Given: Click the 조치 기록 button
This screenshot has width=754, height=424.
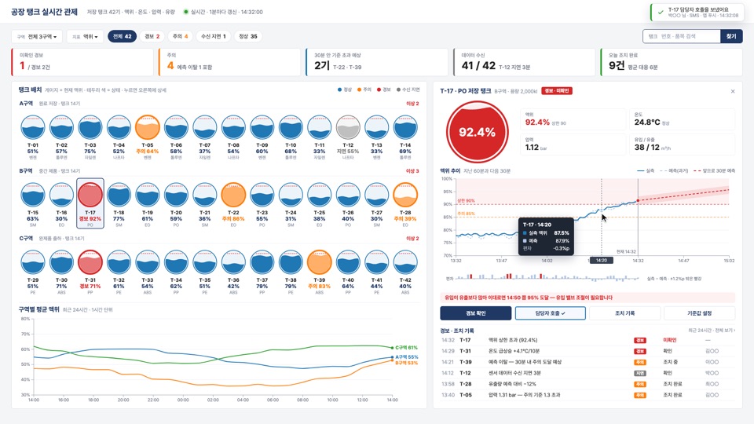Looking at the screenshot, I should (624, 313).
